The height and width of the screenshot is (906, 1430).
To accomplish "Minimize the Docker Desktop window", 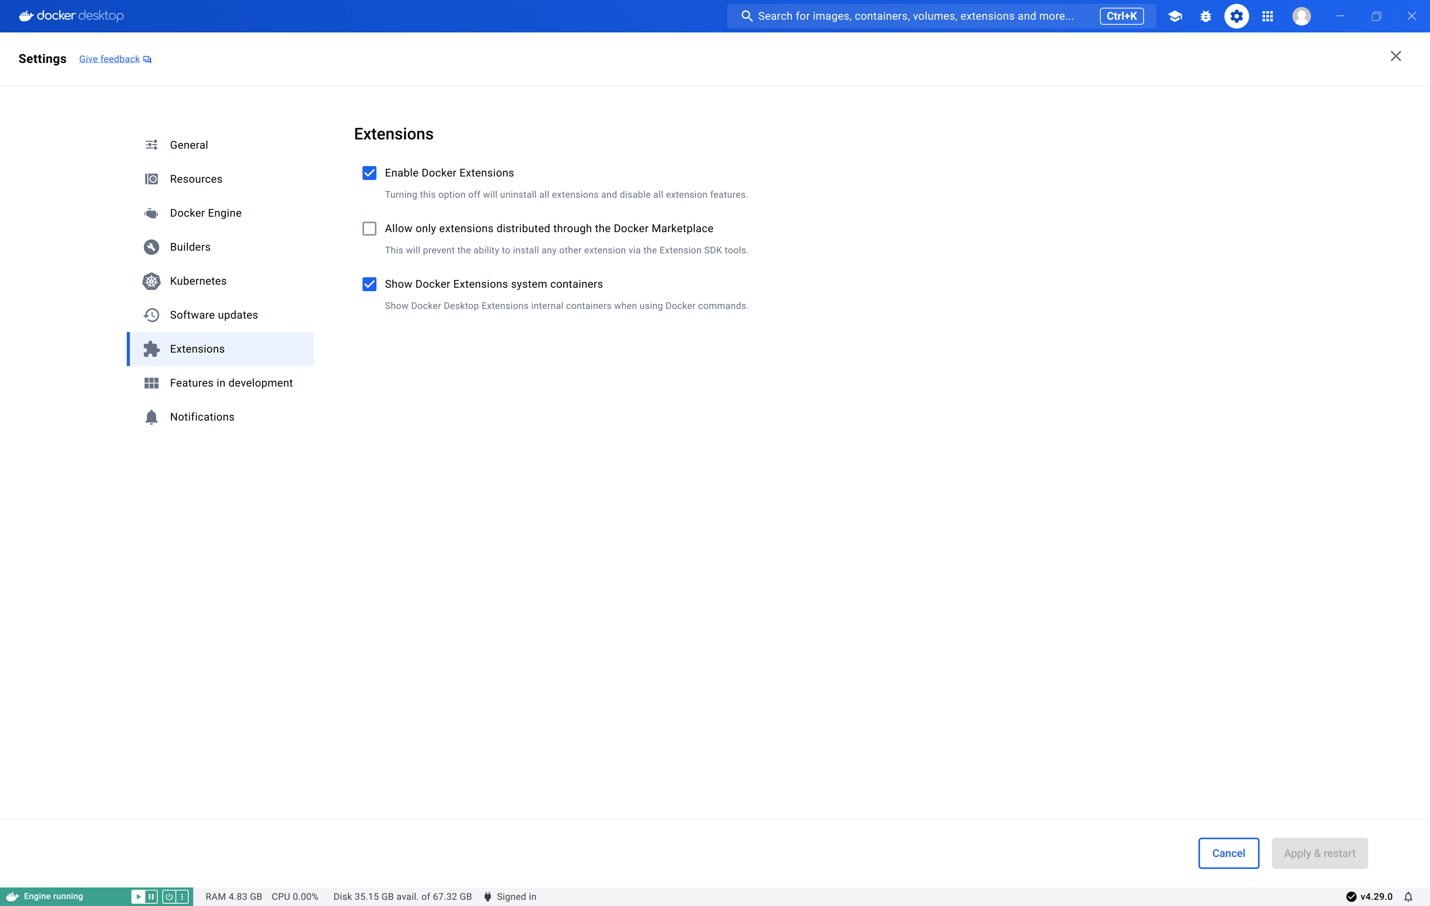I will (1340, 16).
